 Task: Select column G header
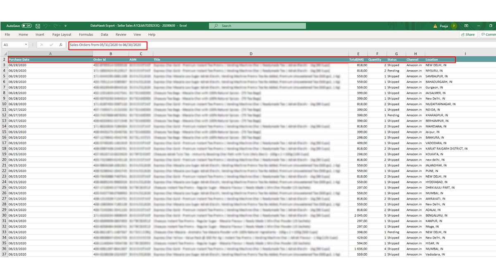coord(396,54)
